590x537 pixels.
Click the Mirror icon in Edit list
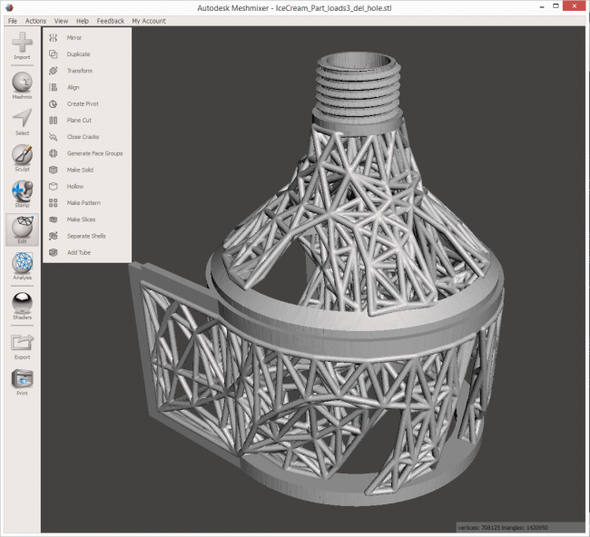[x=53, y=37]
